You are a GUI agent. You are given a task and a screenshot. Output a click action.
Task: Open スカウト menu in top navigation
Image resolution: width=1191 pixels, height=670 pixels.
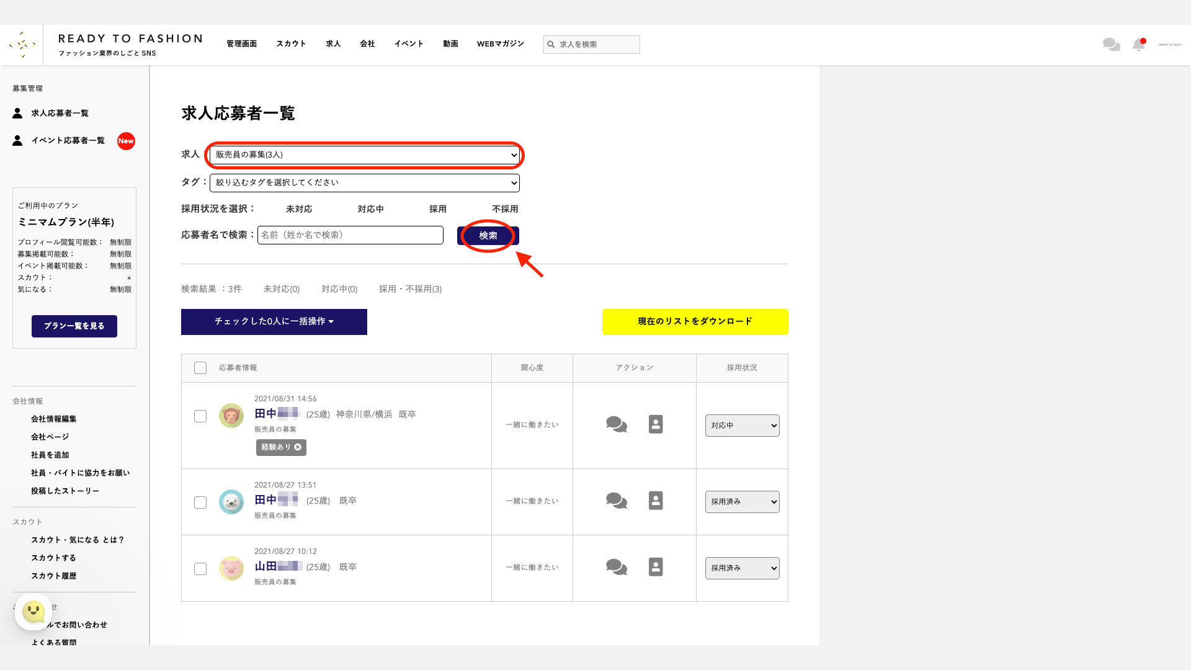(x=291, y=44)
